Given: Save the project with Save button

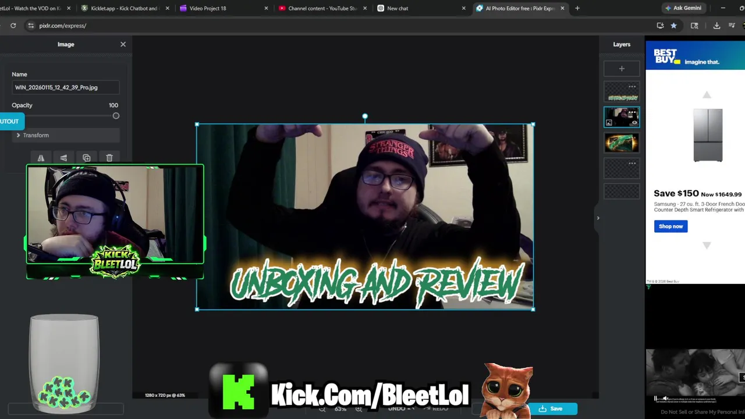Looking at the screenshot, I should tap(551, 409).
